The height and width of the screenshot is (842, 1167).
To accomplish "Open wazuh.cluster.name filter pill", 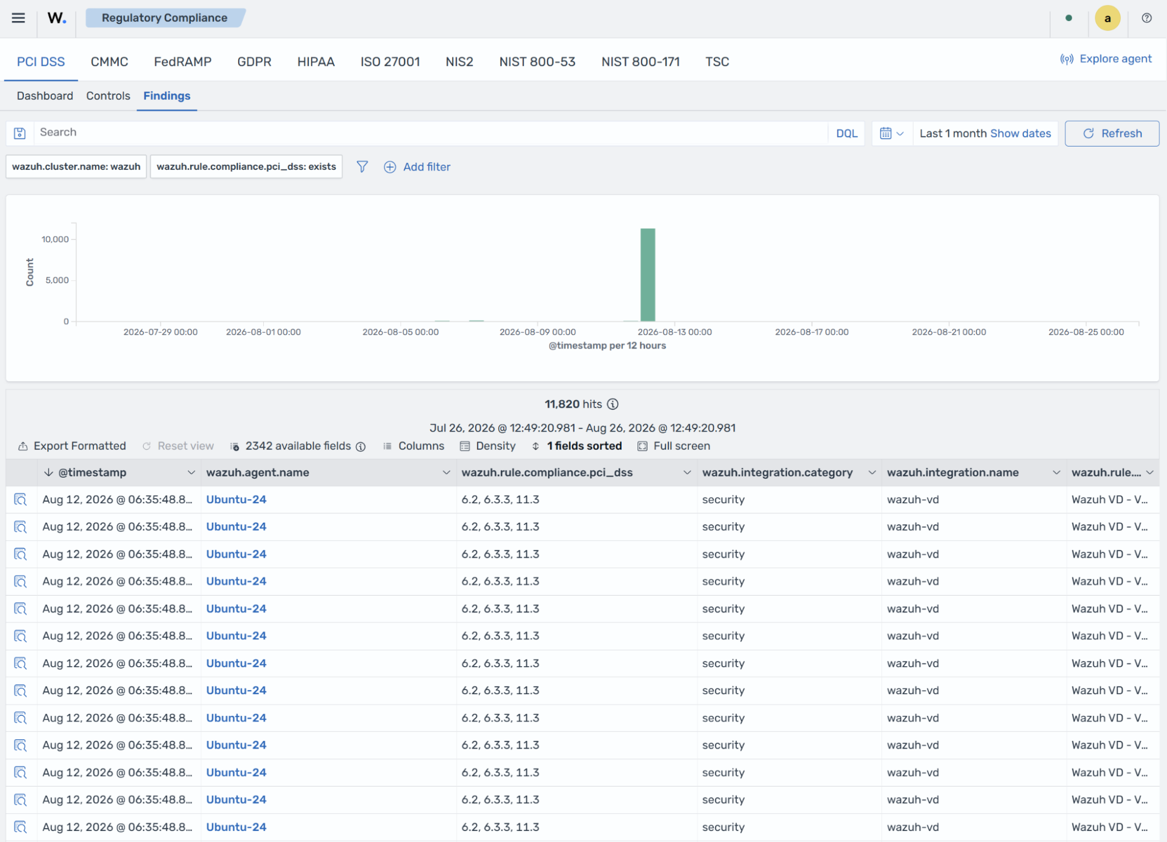I will point(76,167).
